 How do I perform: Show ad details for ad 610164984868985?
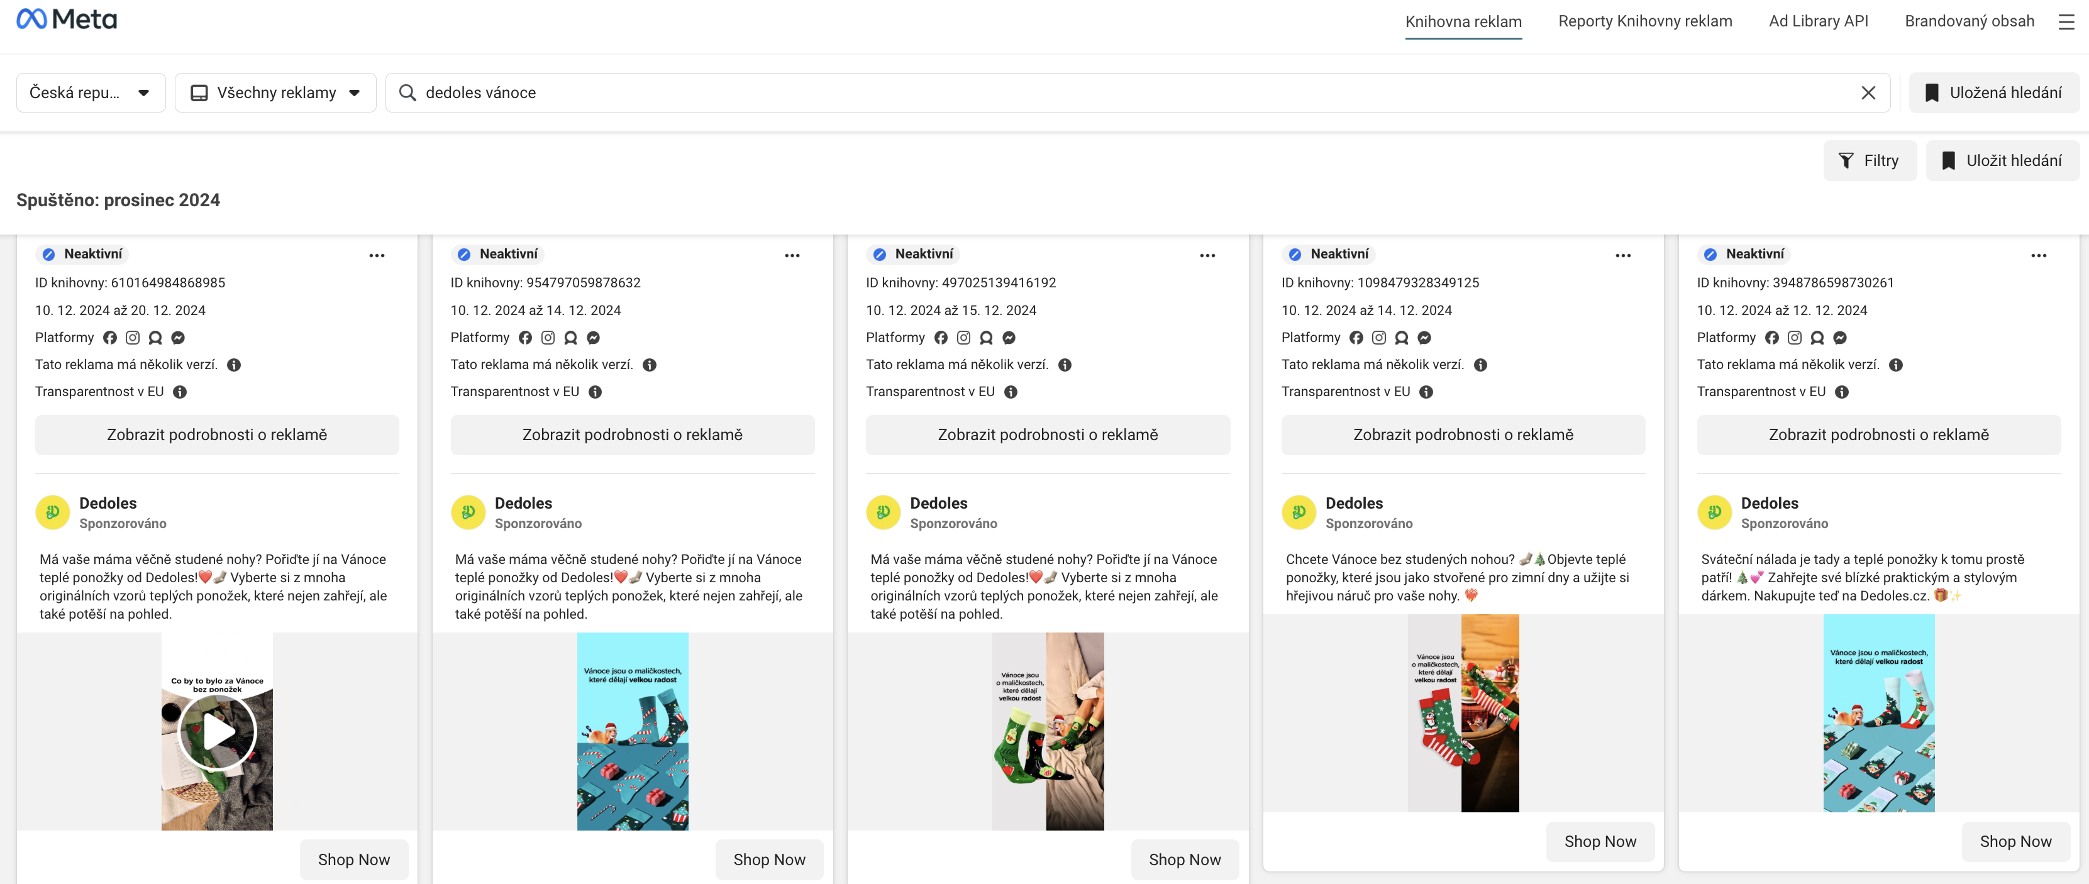[216, 434]
